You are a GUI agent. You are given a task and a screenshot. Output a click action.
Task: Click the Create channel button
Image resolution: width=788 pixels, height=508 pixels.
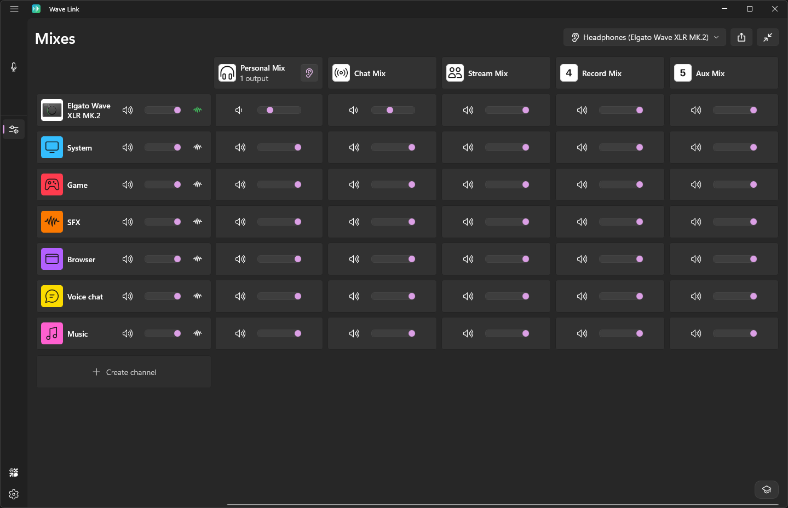click(124, 372)
